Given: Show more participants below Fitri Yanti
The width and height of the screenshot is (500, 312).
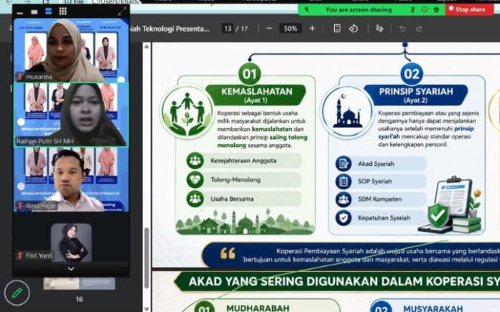Looking at the screenshot, I should [x=71, y=269].
